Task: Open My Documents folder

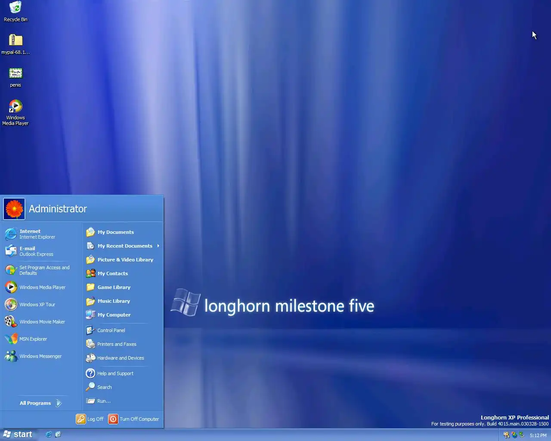Action: pyautogui.click(x=123, y=232)
